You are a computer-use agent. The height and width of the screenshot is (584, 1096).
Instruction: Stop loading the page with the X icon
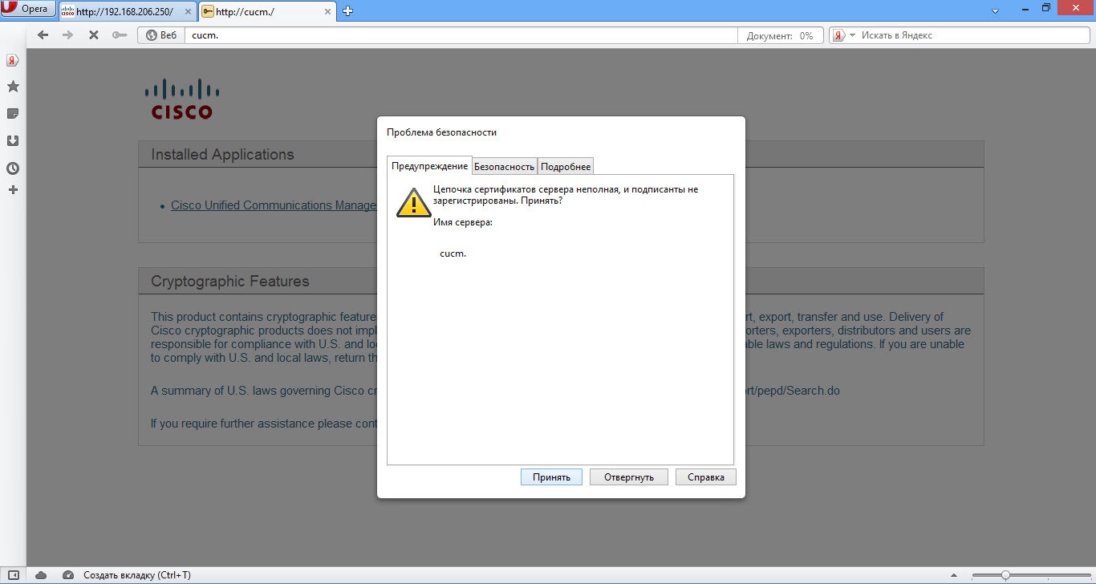pyautogui.click(x=94, y=35)
